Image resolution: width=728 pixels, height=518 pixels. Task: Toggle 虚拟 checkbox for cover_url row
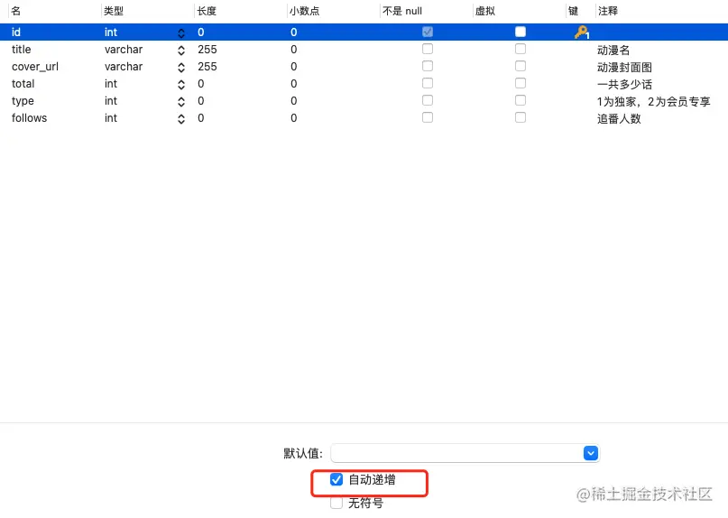pyautogui.click(x=521, y=66)
